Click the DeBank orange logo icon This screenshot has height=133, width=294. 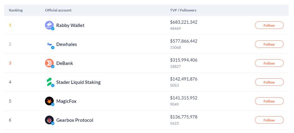[x=49, y=63]
